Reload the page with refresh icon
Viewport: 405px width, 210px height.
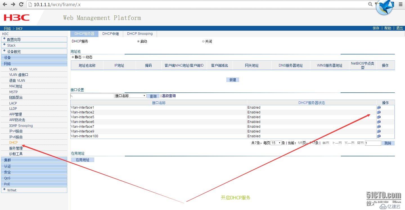(21, 4)
